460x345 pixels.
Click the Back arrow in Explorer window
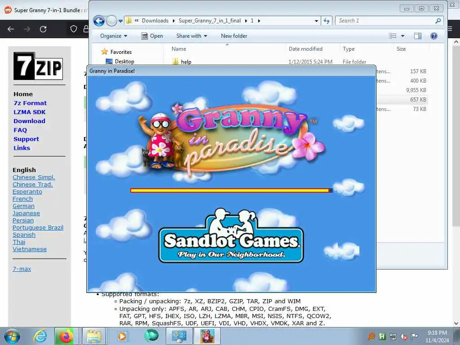pos(99,21)
